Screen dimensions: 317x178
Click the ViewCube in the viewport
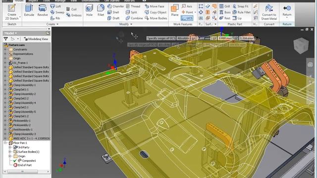point(301,45)
